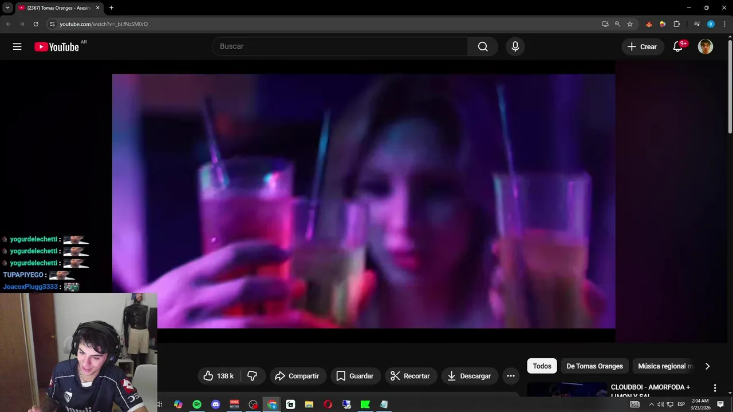Go to the YouTube home logo

pyautogui.click(x=56, y=47)
